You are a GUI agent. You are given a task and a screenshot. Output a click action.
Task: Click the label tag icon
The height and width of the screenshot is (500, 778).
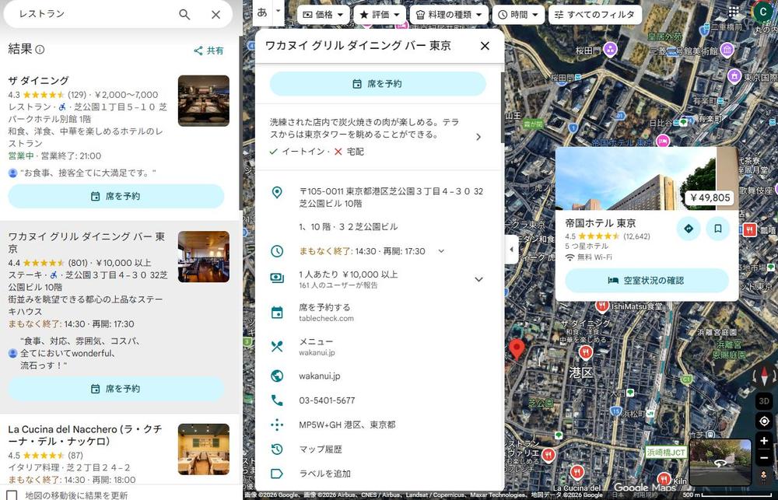pos(277,474)
